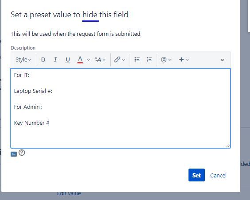This screenshot has height=200, width=250.
Task: Click the 'Edit value' link behind the dialog
Action: [69, 193]
